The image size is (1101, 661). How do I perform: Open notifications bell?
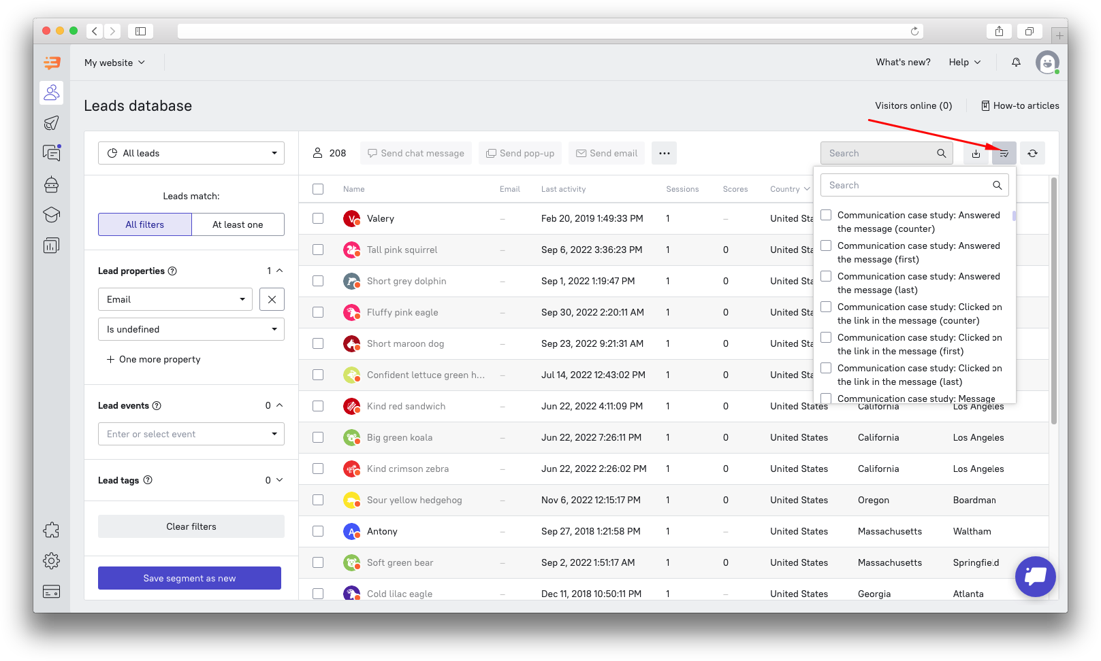(x=1016, y=63)
